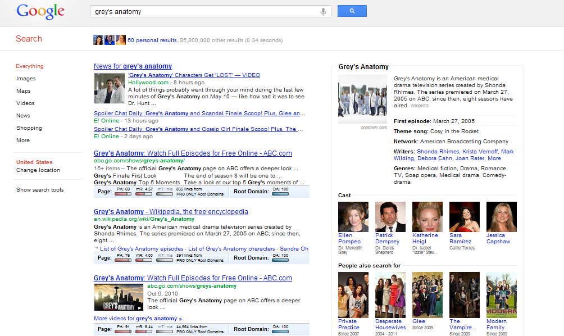Screen dimensions: 564x336
Task: Click Jessica Capshaw's cast photo
Action: (502, 217)
